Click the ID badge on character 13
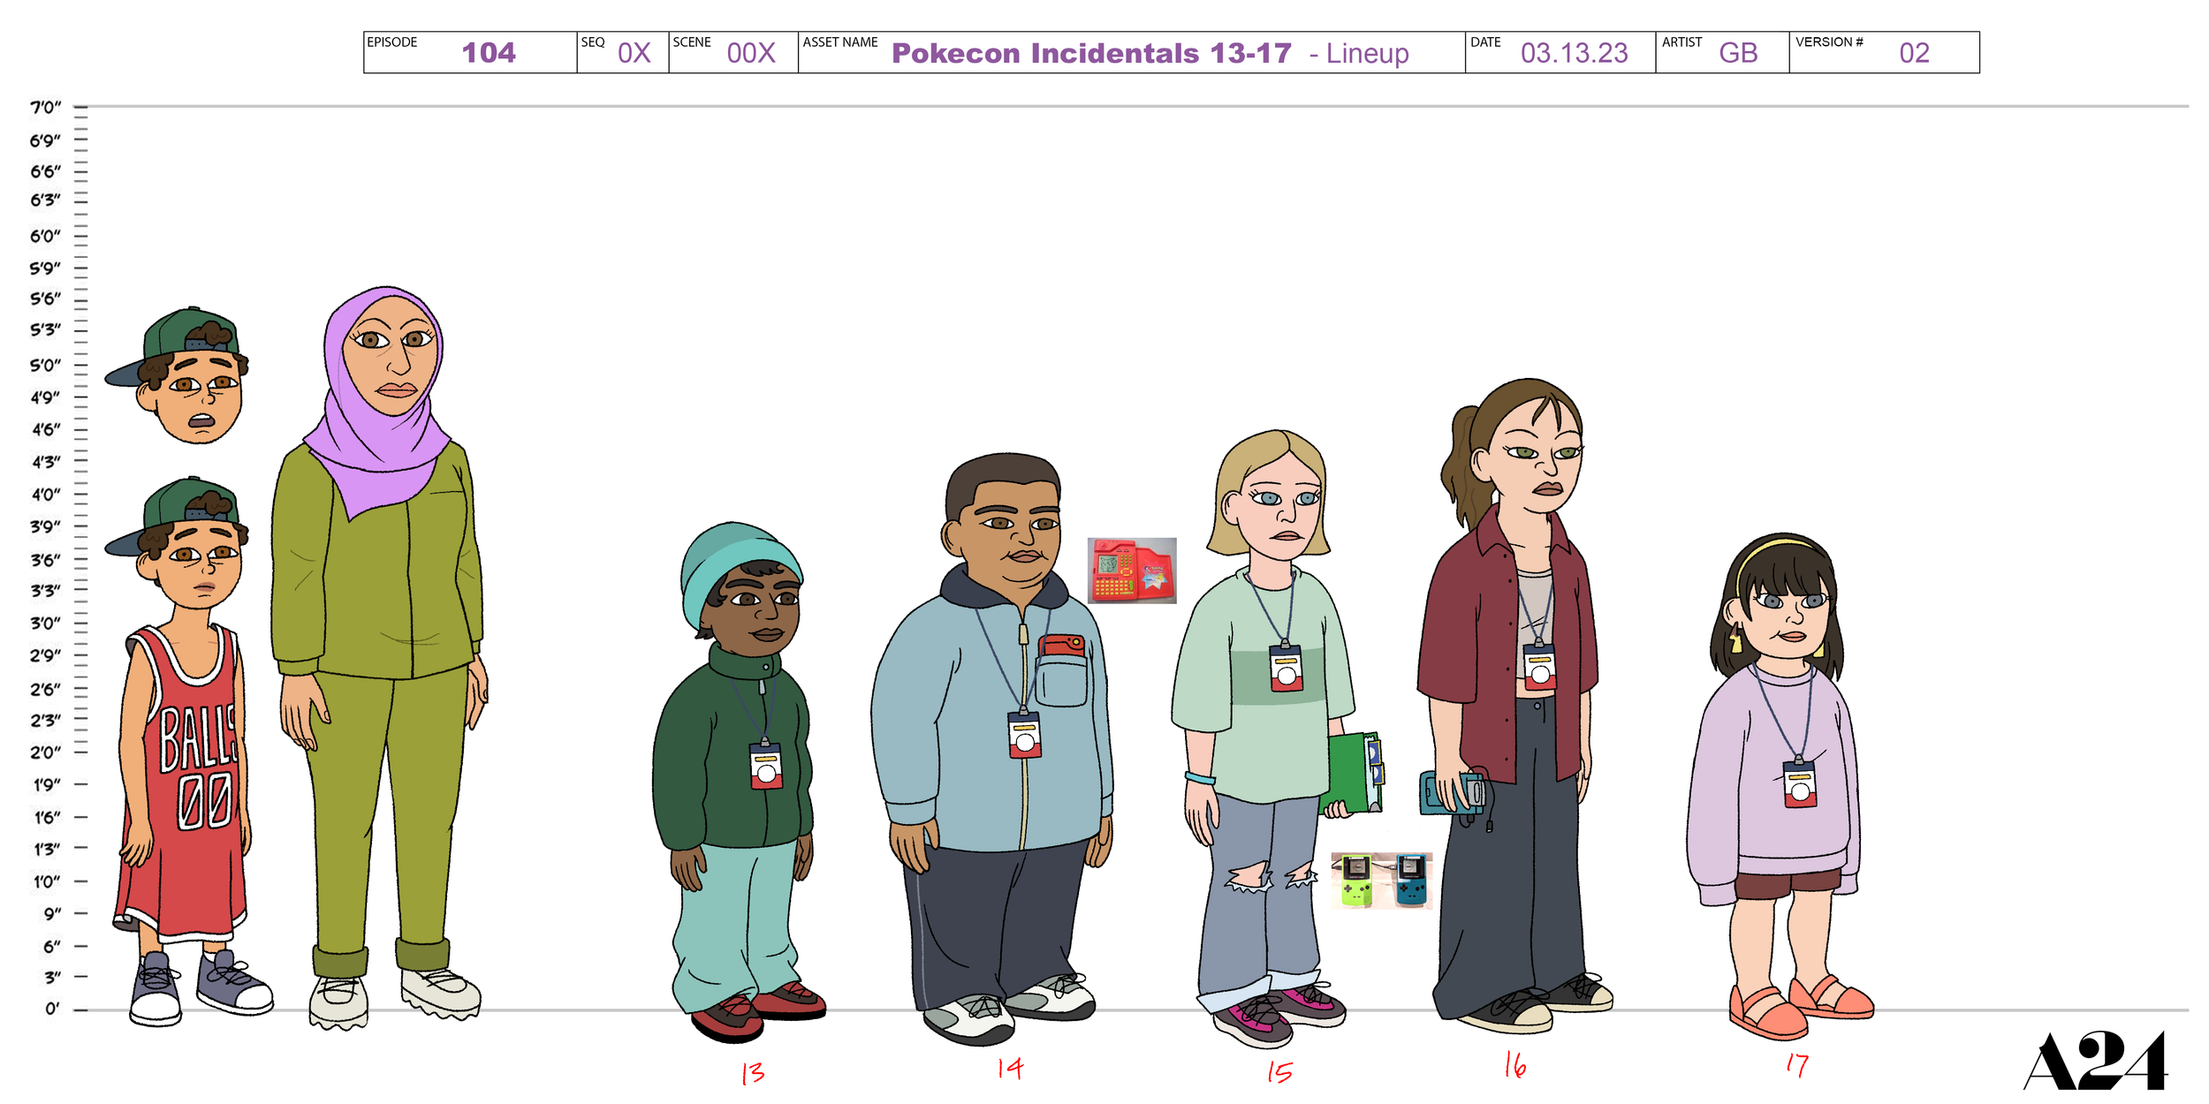The width and height of the screenshot is (2209, 1104). (765, 766)
